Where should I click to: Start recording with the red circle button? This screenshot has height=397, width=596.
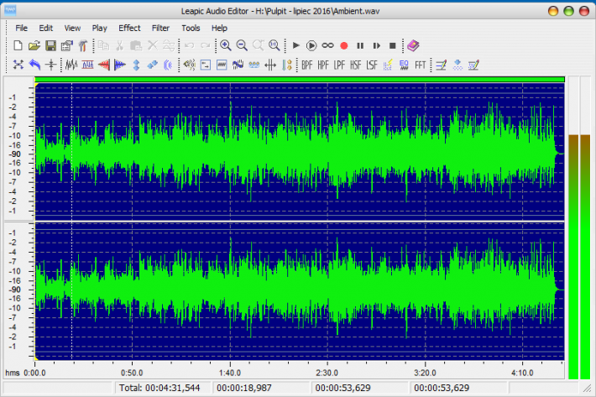tap(344, 46)
